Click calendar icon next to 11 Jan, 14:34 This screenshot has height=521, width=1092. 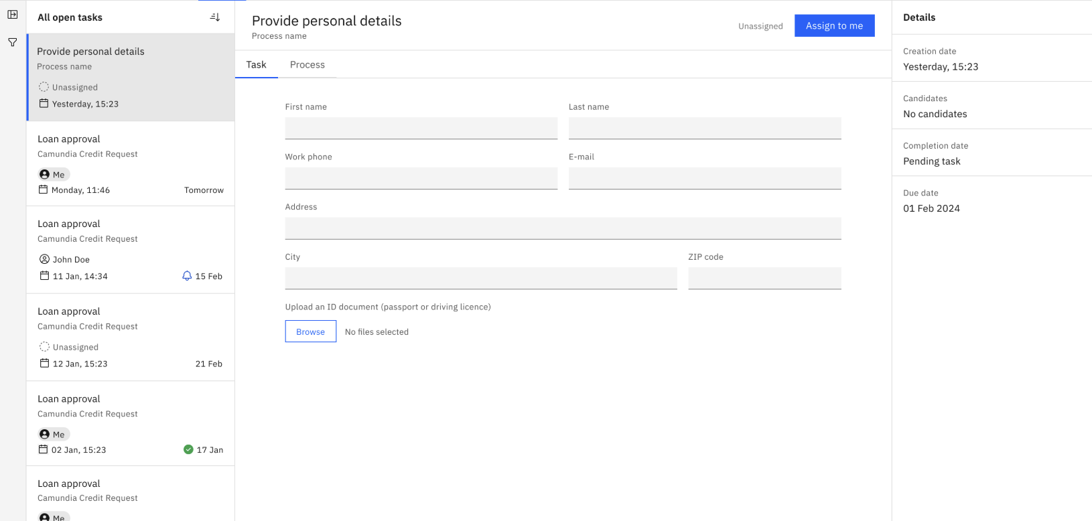pos(44,276)
